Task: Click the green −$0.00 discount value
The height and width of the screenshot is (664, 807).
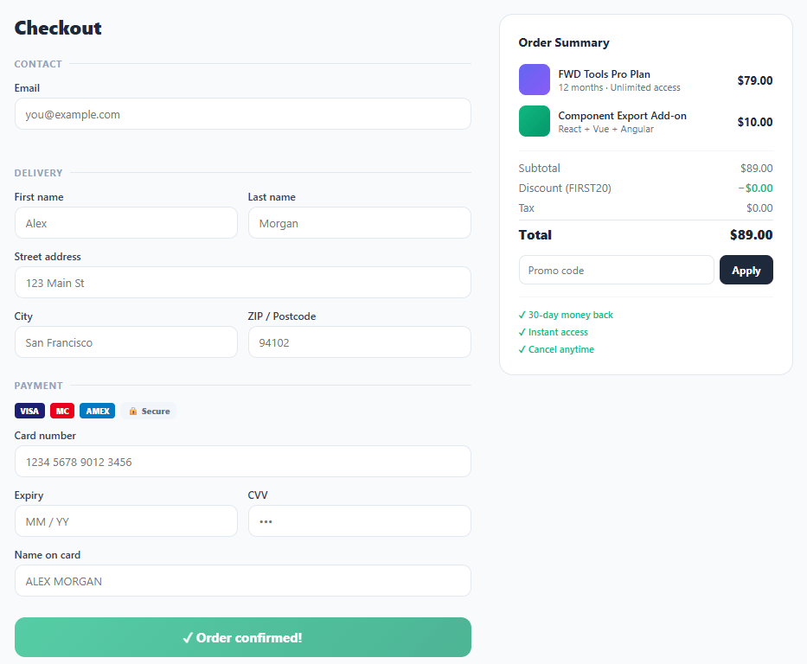Action: coord(755,188)
